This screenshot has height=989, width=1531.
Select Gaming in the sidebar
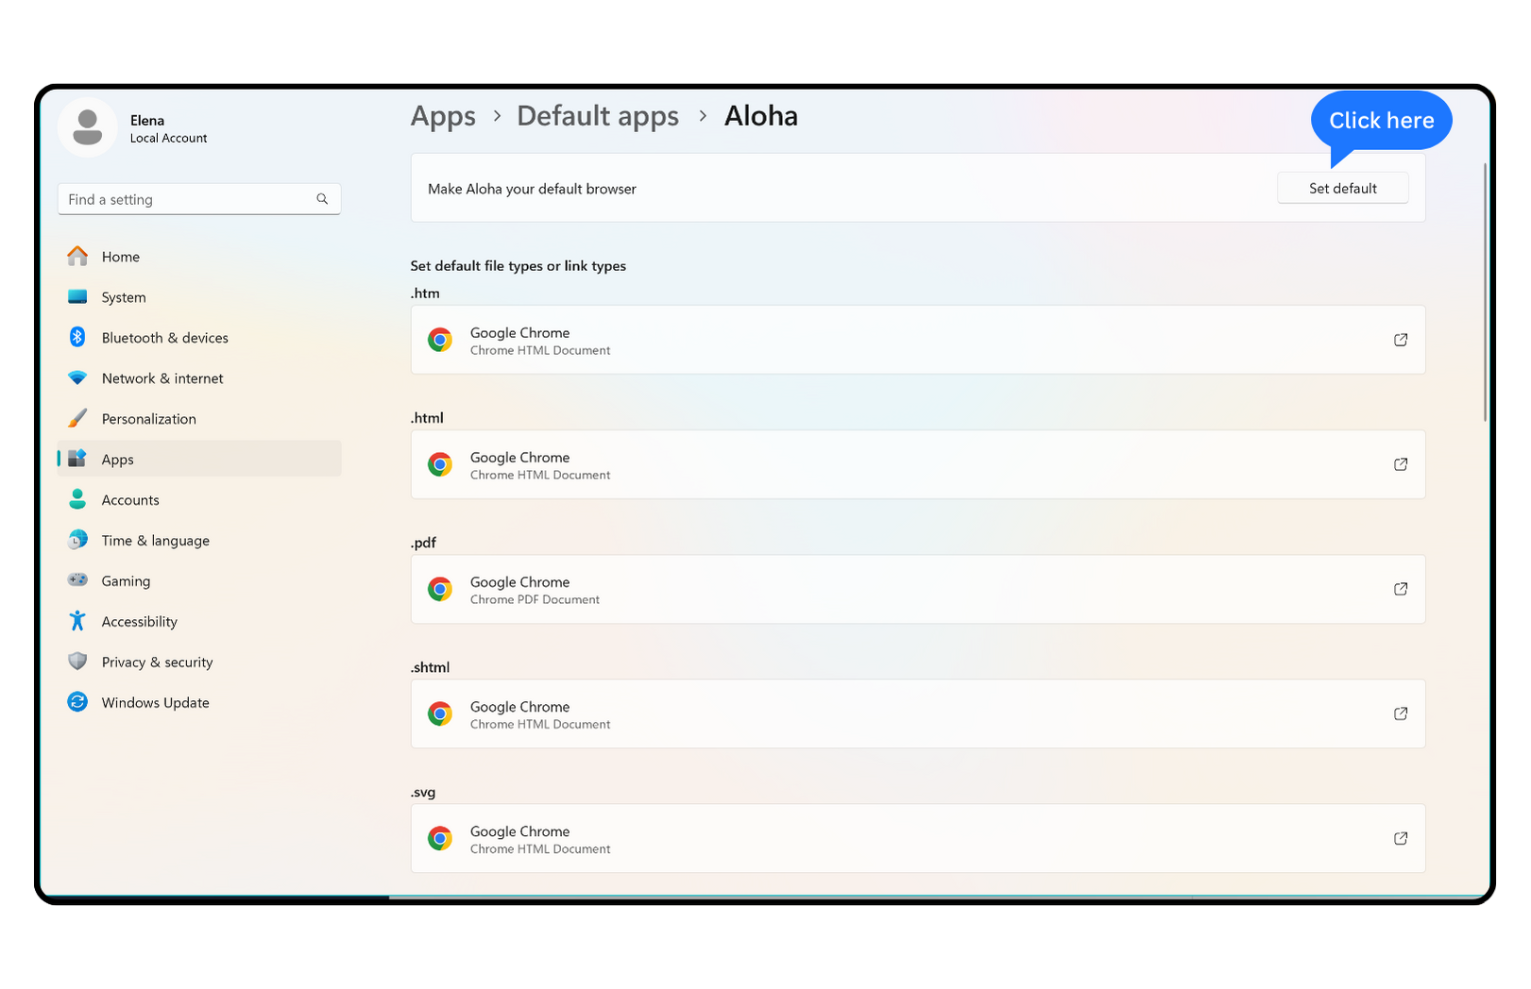pyautogui.click(x=199, y=581)
